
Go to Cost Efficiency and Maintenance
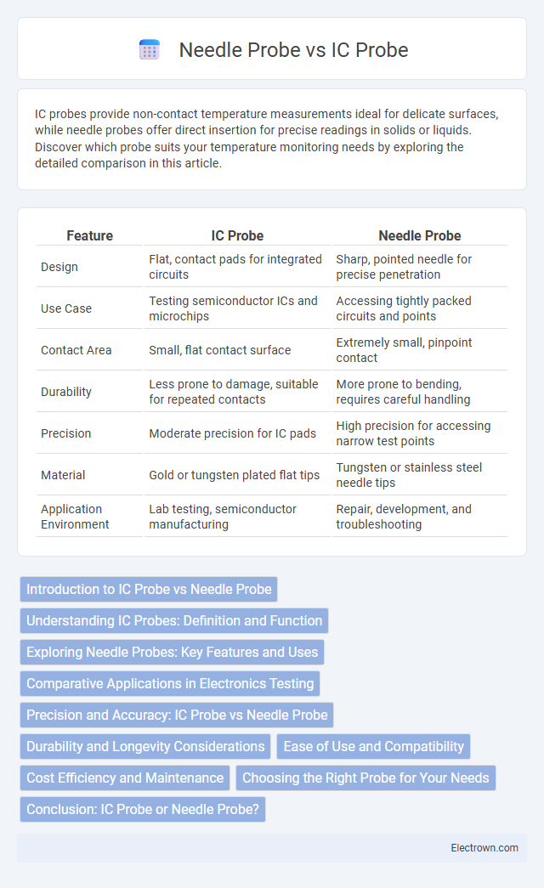(125, 778)
